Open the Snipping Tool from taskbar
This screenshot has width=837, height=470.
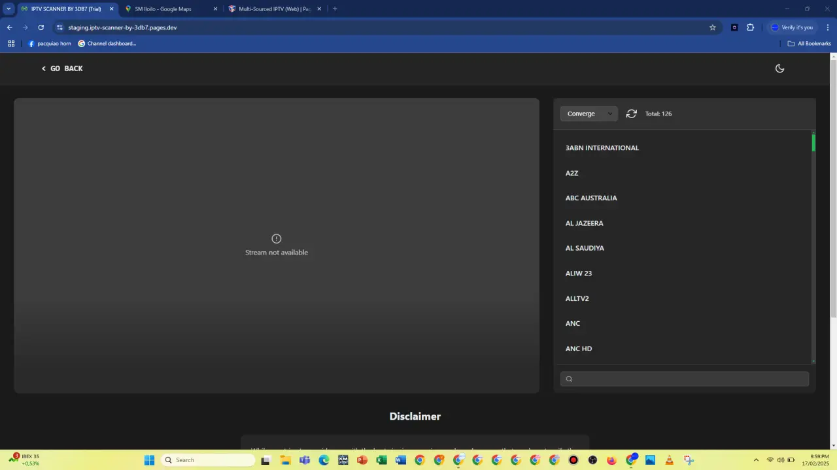tap(689, 460)
